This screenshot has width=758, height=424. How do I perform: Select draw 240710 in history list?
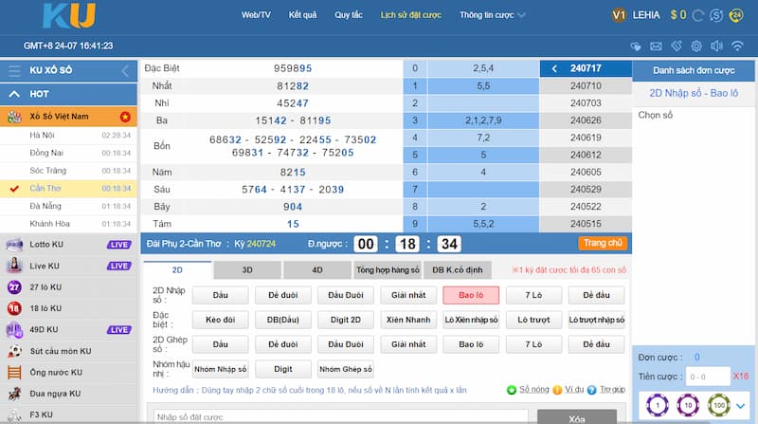coord(586,85)
